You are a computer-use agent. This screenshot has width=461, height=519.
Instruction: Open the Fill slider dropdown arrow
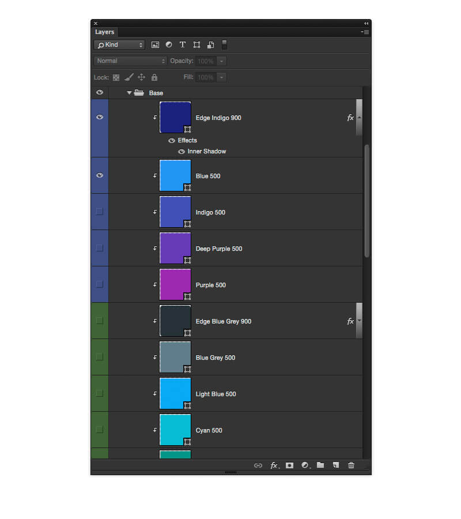(x=222, y=77)
